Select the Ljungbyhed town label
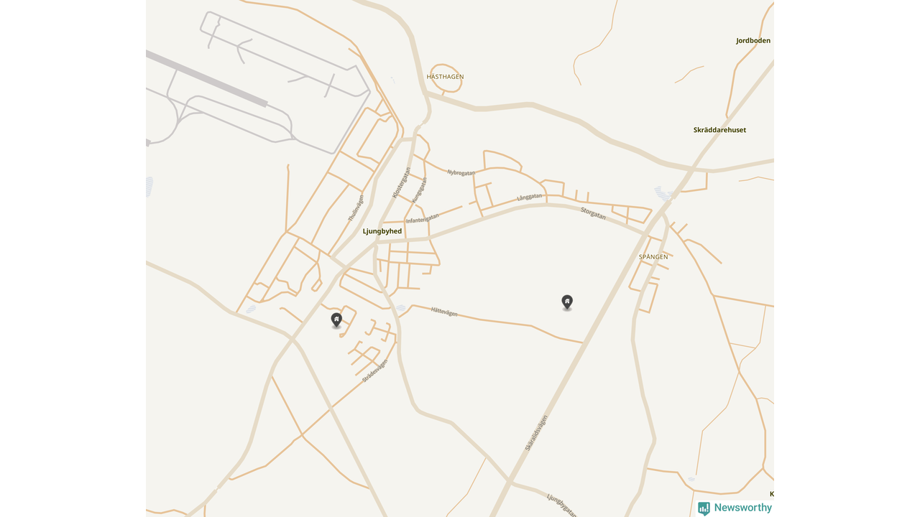This screenshot has width=920, height=517. point(382,231)
